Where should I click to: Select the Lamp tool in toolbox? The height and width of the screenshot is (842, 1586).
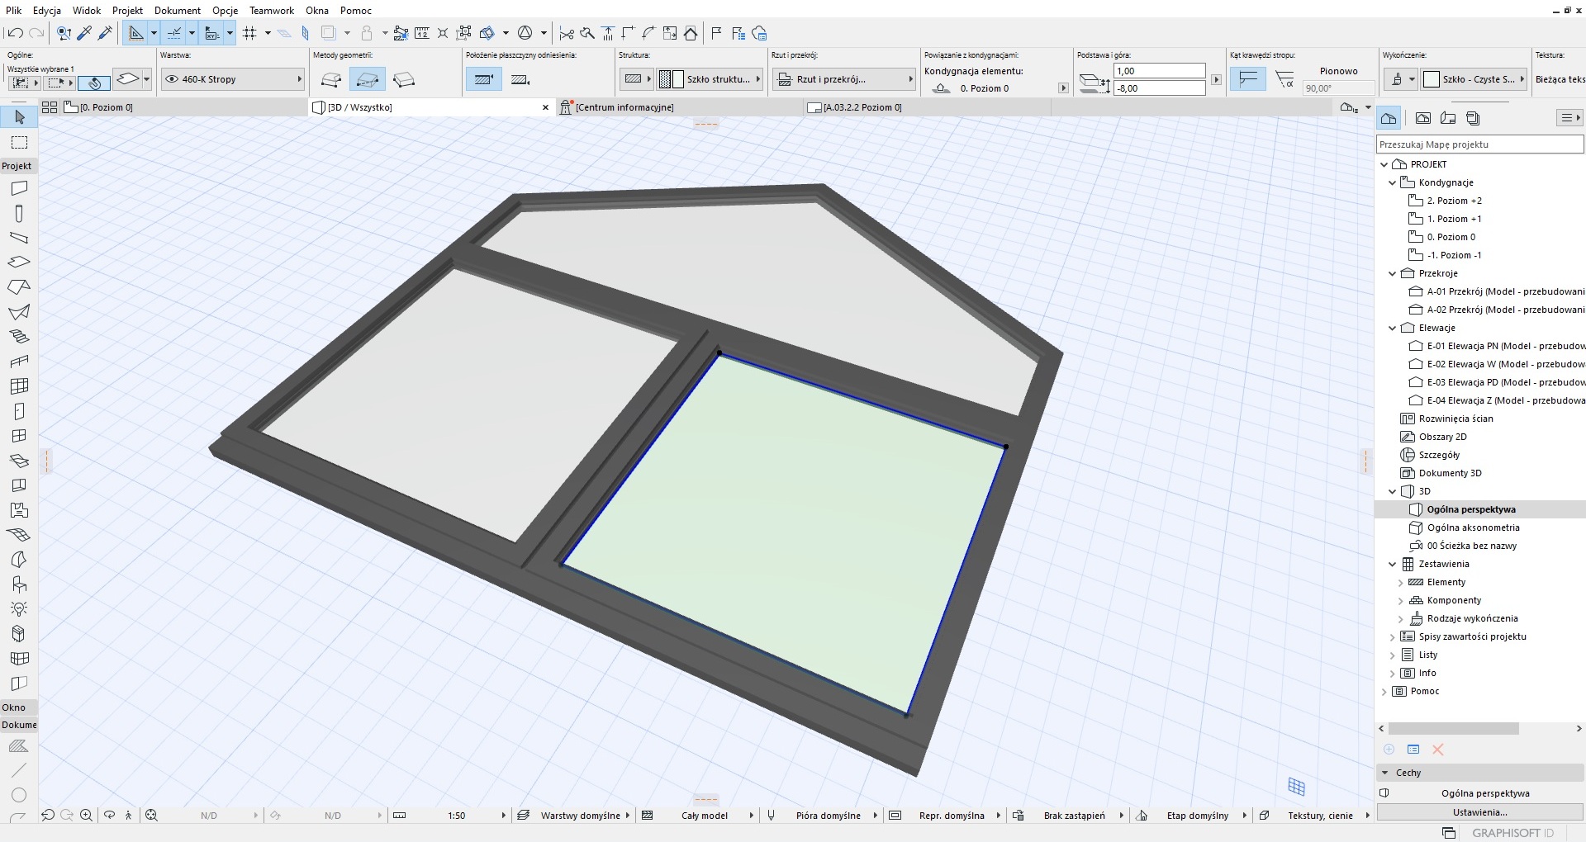19,609
